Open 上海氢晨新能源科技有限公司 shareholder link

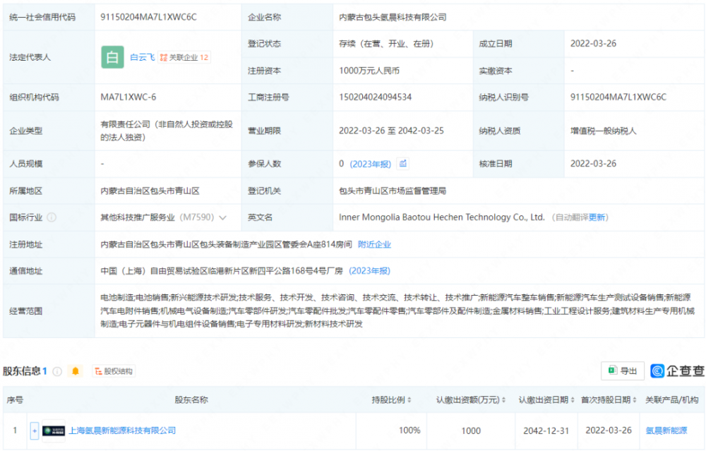coord(122,431)
